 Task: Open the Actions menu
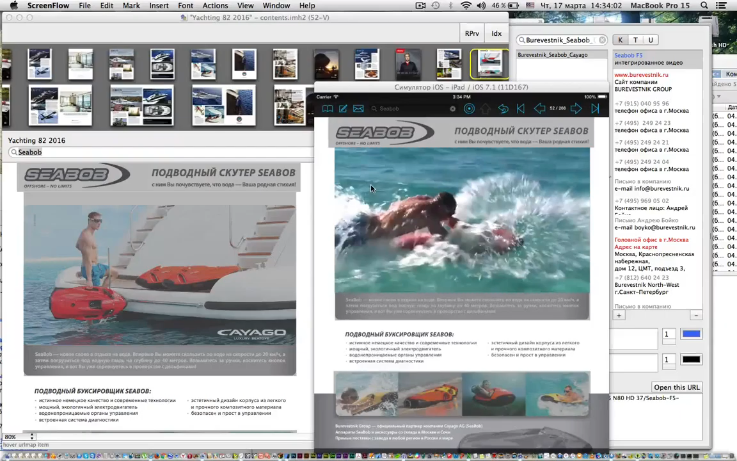point(215,6)
